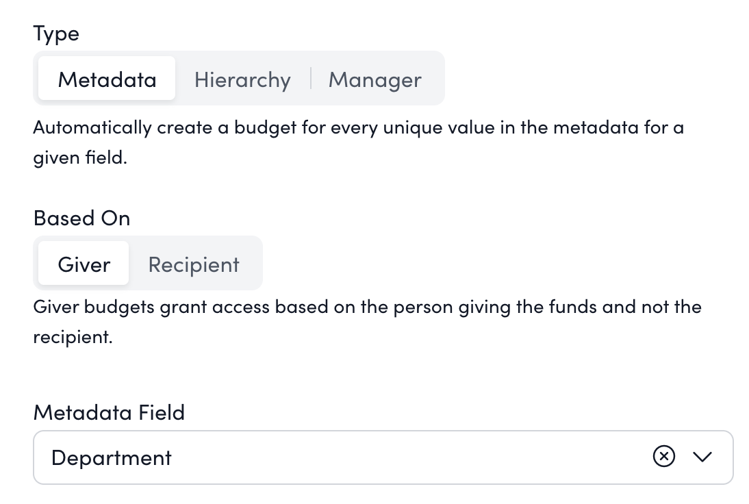Click the Type segmented control's right edge padding
Image resolution: width=749 pixels, height=504 pixels.
(438, 79)
